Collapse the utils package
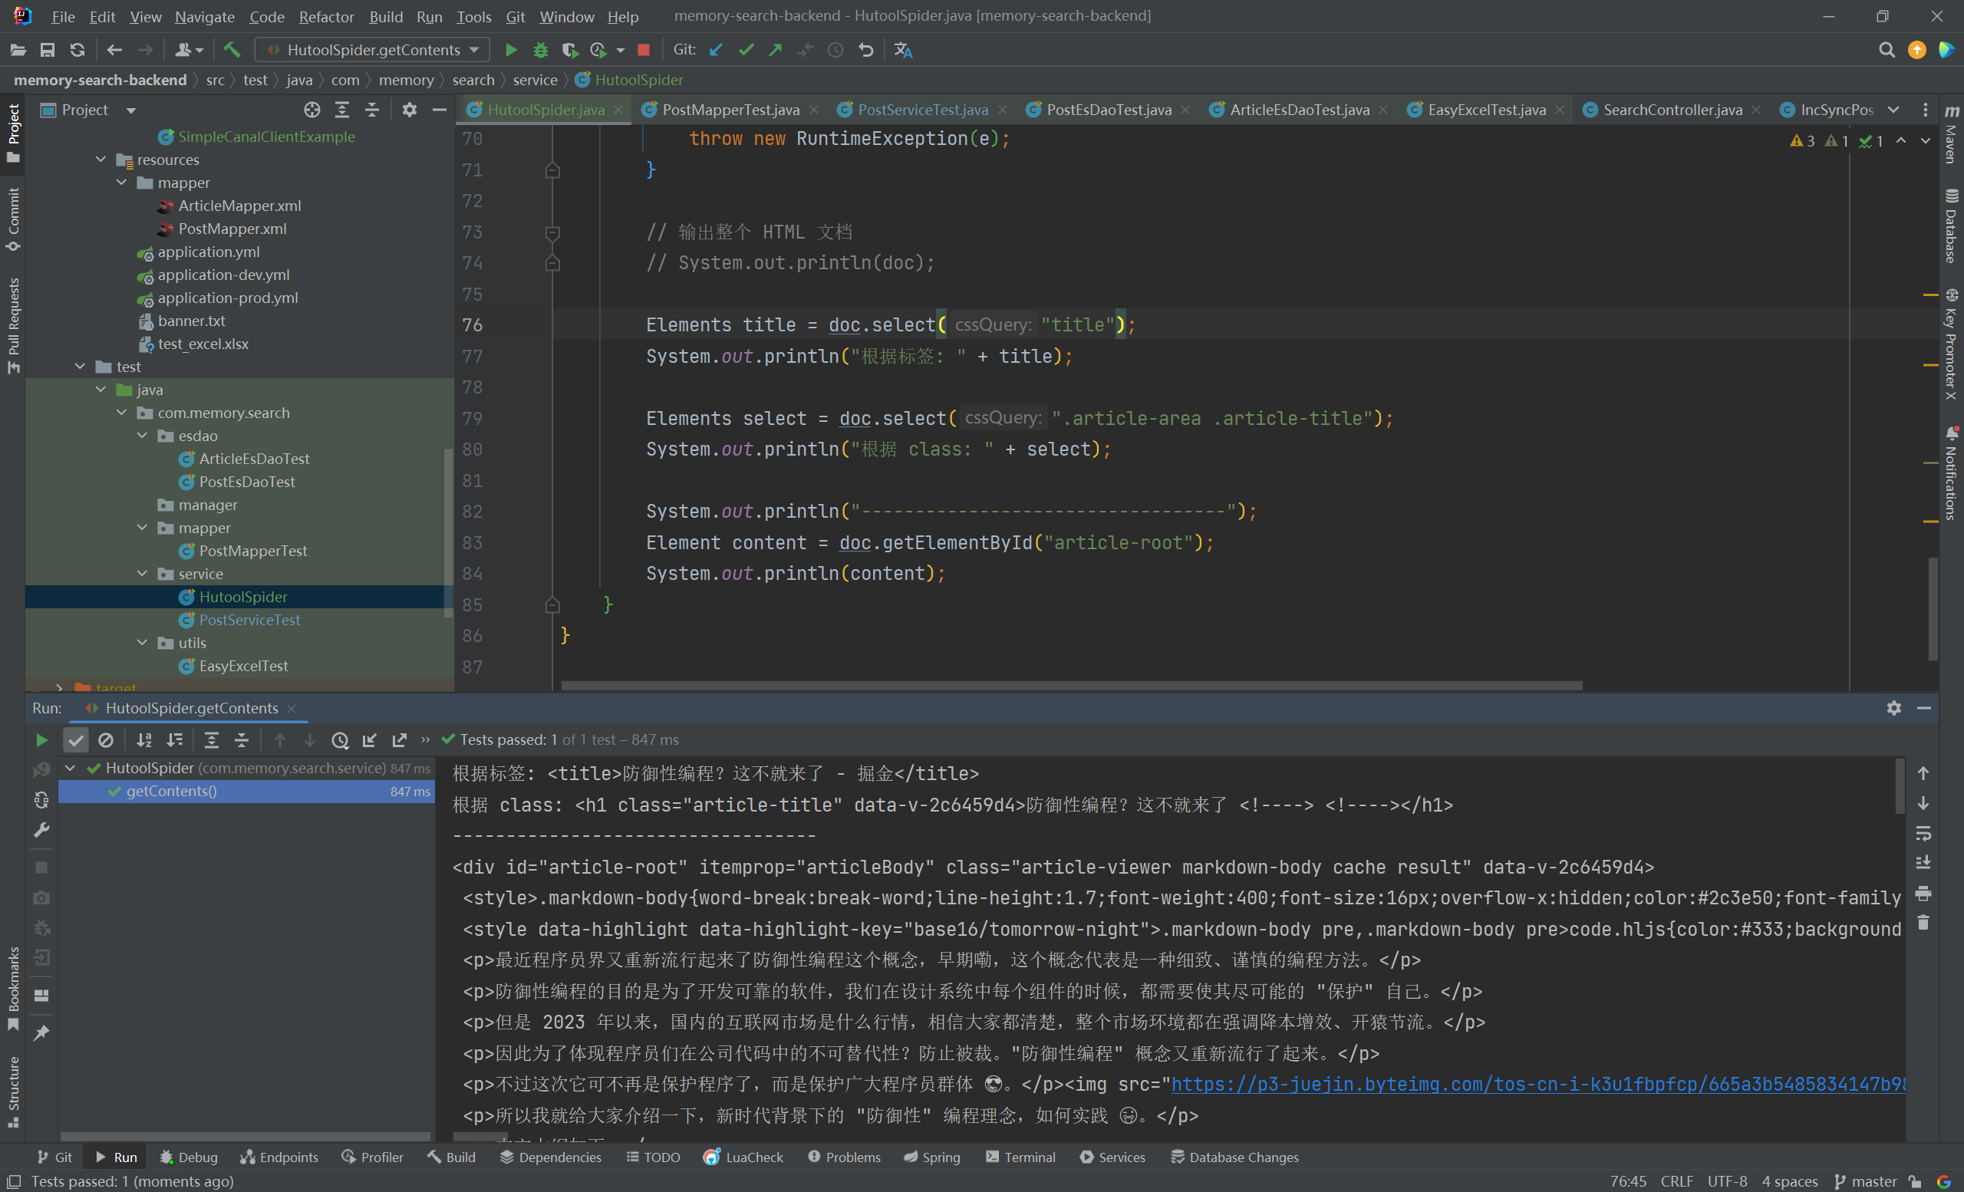The width and height of the screenshot is (1964, 1192). point(142,643)
